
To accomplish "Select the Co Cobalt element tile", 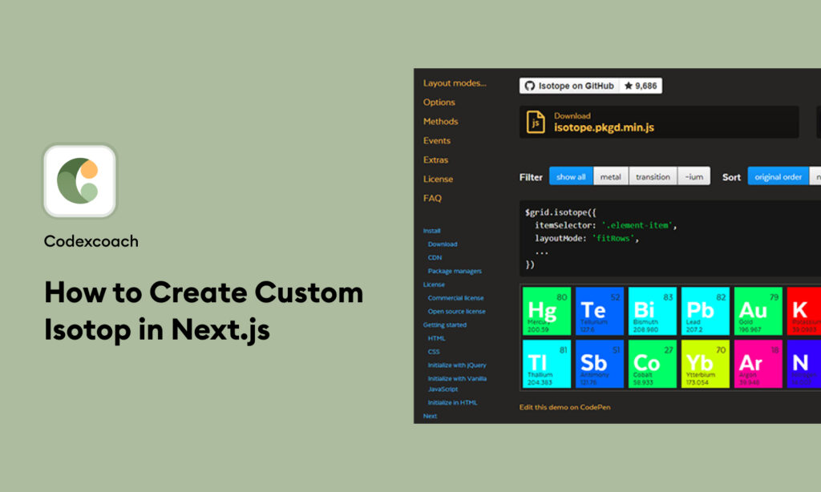I will 652,364.
